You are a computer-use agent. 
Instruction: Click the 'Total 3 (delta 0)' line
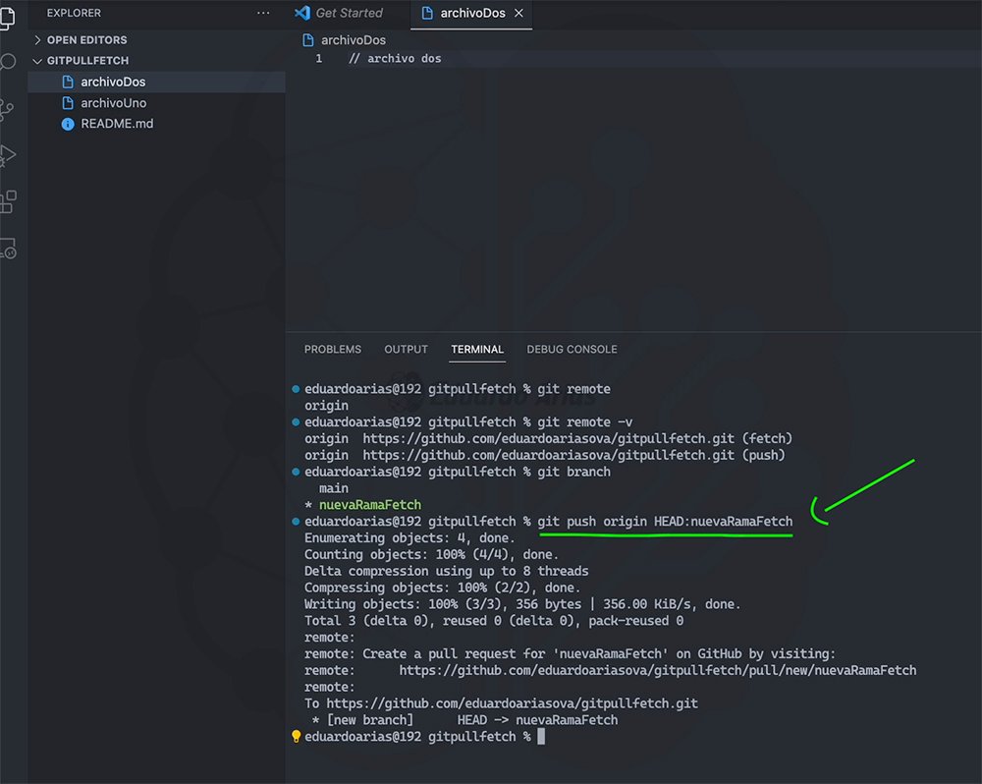point(494,621)
